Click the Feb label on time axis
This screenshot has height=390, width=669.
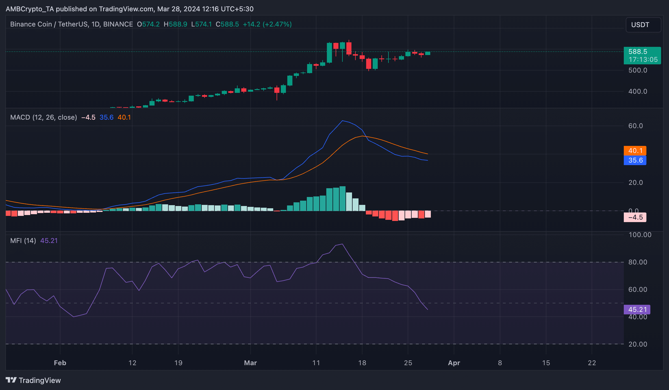(x=60, y=363)
